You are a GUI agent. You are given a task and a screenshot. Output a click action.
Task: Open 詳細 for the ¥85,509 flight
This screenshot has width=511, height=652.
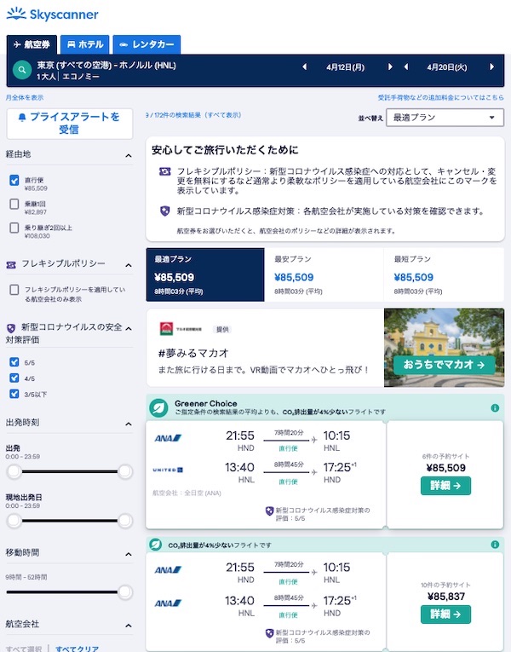click(445, 486)
